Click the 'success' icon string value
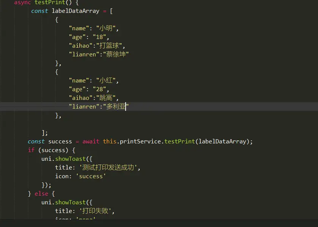 (92, 176)
